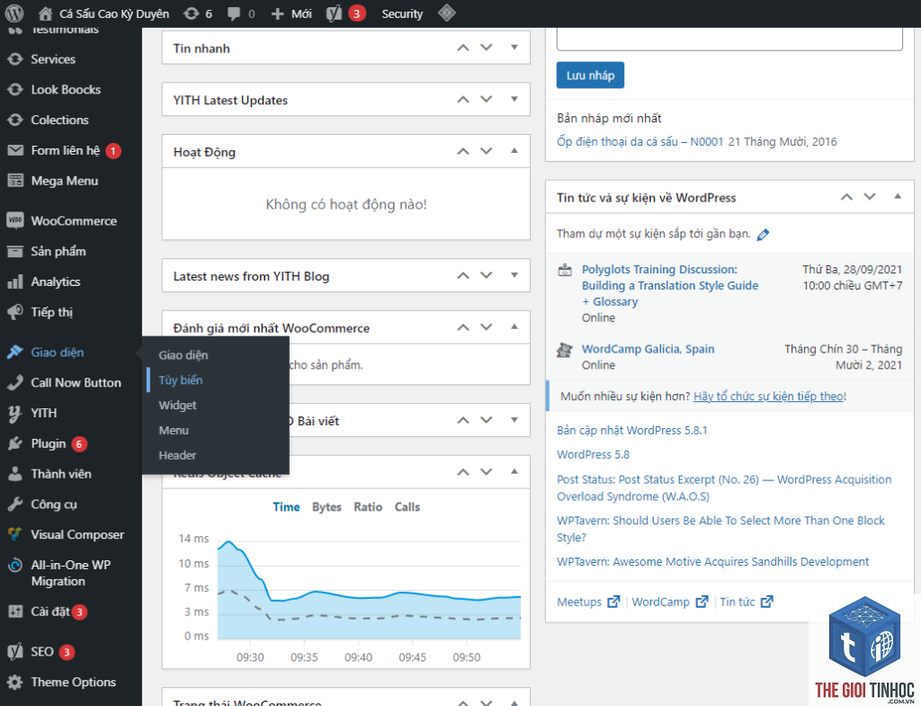Click the Visual Composer icon

[x=15, y=534]
